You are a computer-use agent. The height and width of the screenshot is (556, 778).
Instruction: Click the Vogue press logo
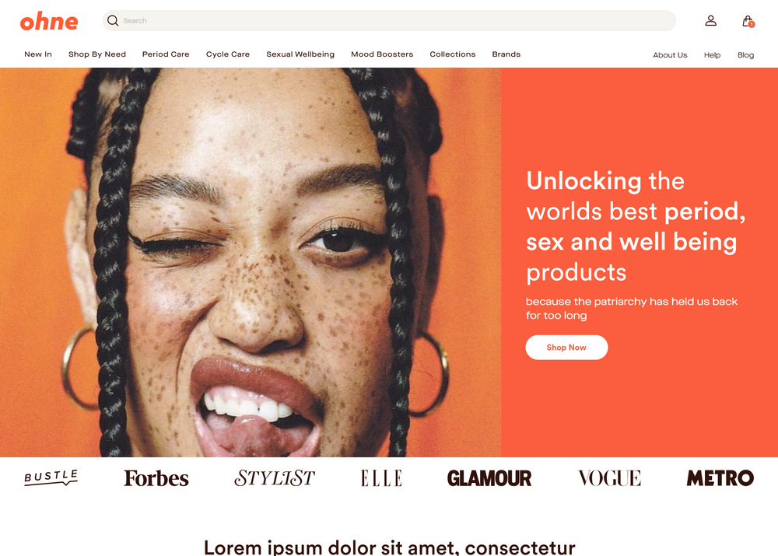click(609, 478)
